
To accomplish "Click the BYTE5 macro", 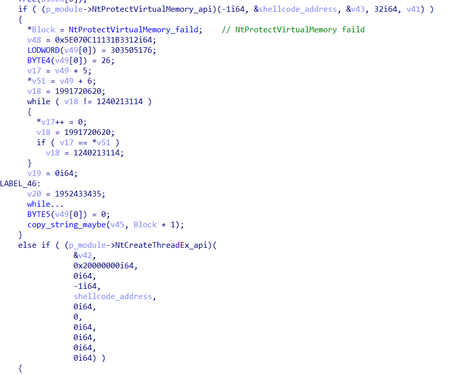I will point(39,214).
